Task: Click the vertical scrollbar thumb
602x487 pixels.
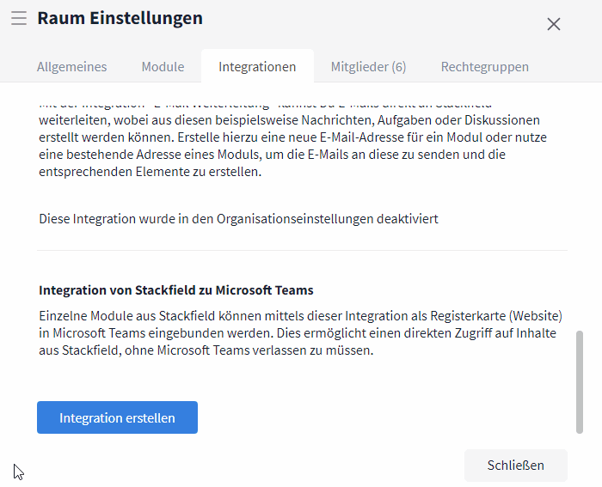Action: (x=580, y=382)
